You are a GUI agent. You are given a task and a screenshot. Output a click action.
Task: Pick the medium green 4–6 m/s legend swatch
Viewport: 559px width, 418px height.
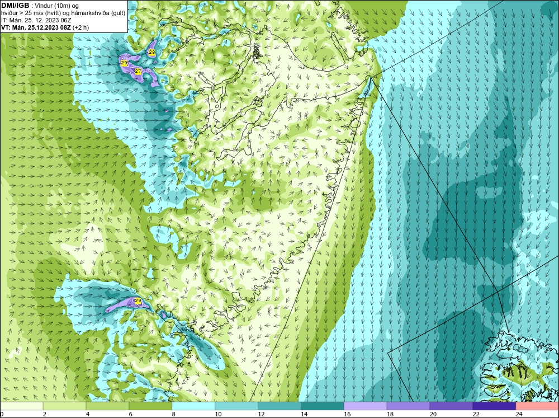(107, 406)
